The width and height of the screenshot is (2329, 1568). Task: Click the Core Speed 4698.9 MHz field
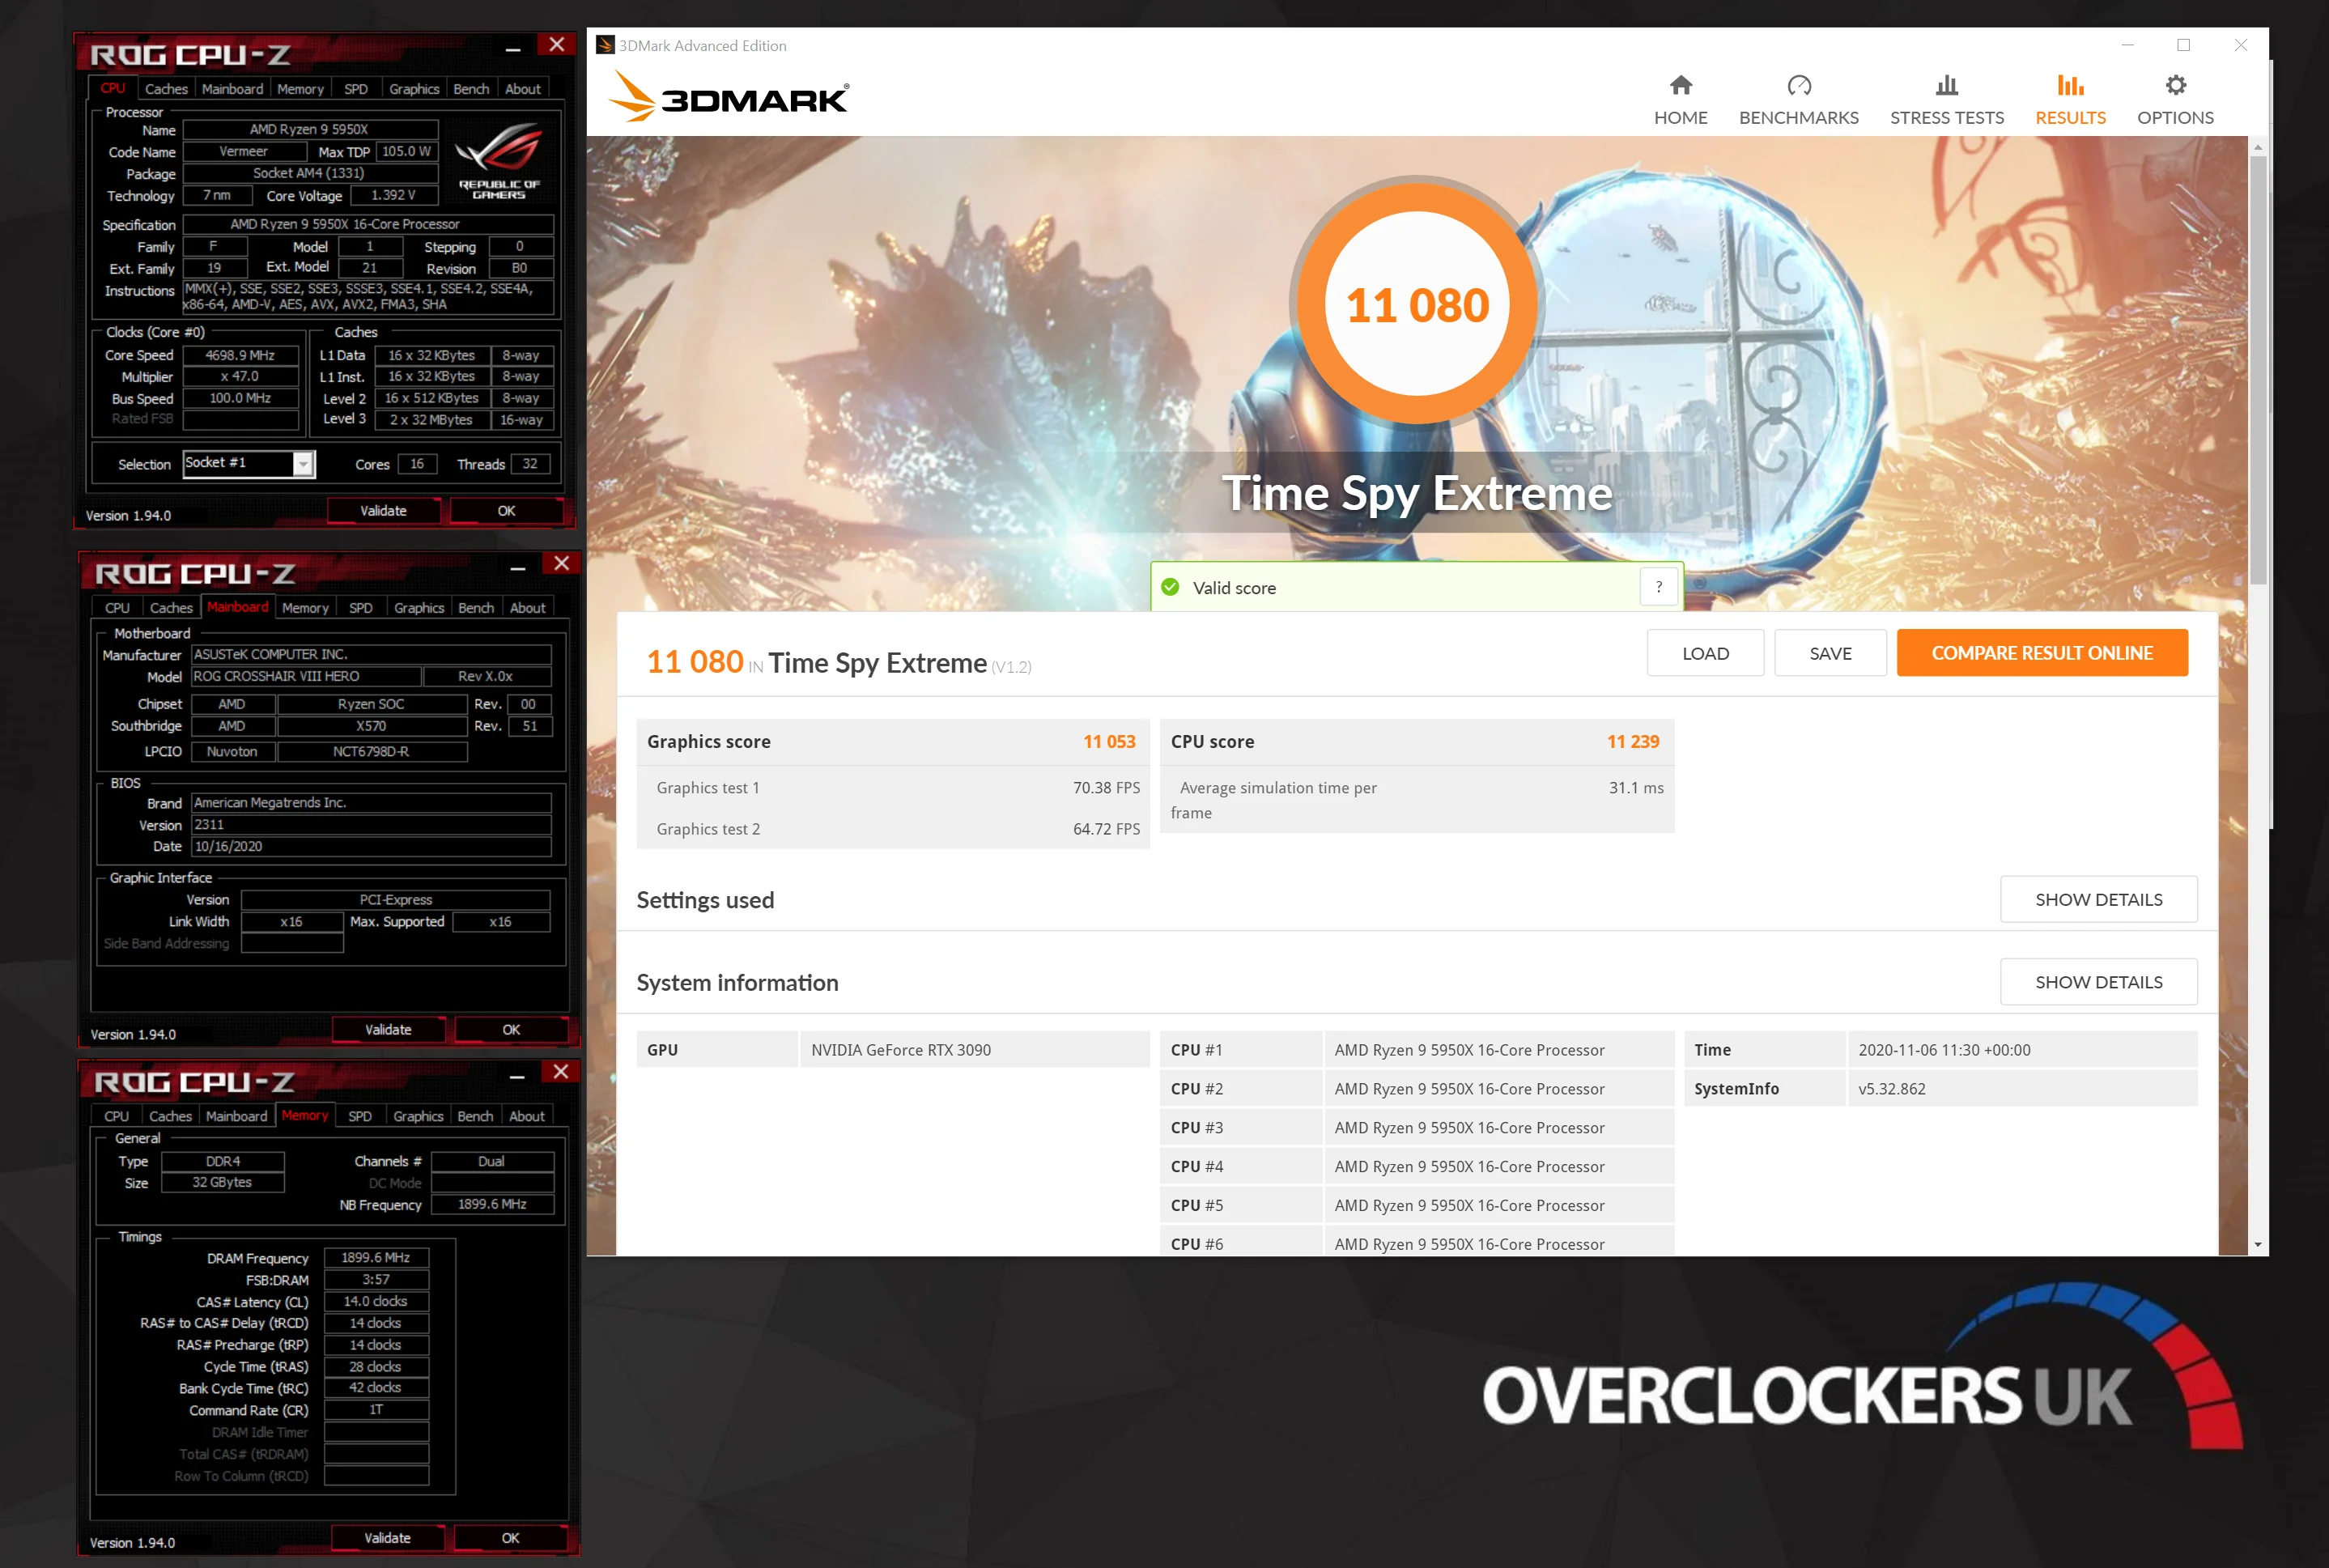pyautogui.click(x=240, y=355)
